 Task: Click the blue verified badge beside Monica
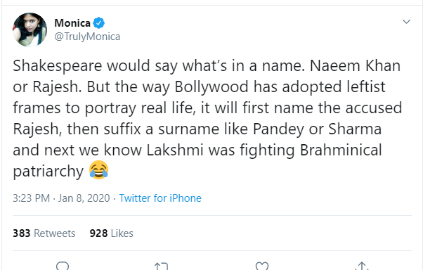point(99,23)
